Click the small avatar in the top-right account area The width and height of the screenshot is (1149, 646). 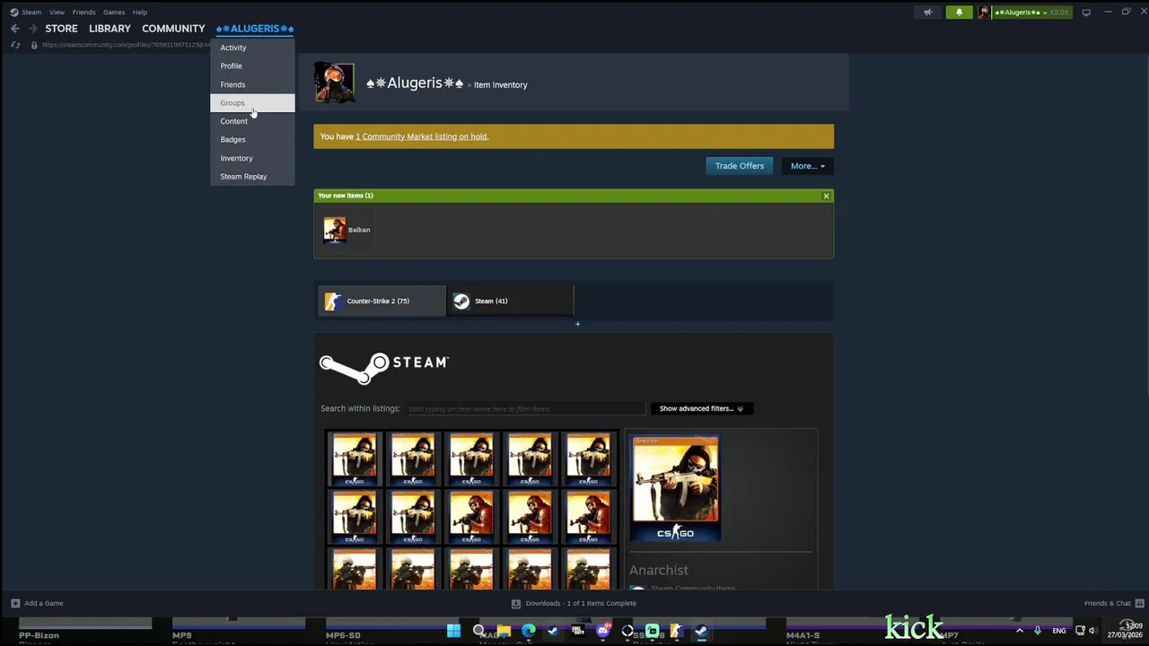(985, 13)
